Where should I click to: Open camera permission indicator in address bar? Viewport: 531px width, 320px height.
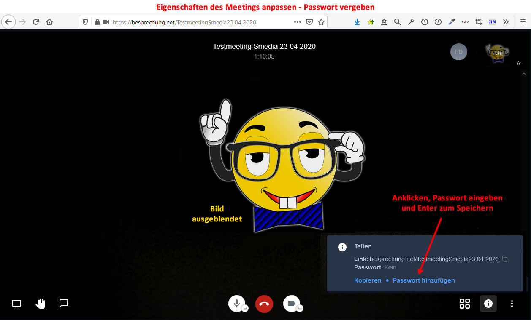[106, 22]
